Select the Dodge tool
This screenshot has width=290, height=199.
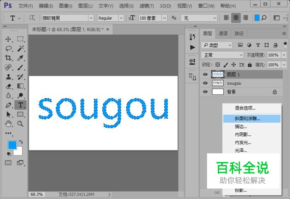point(21,96)
